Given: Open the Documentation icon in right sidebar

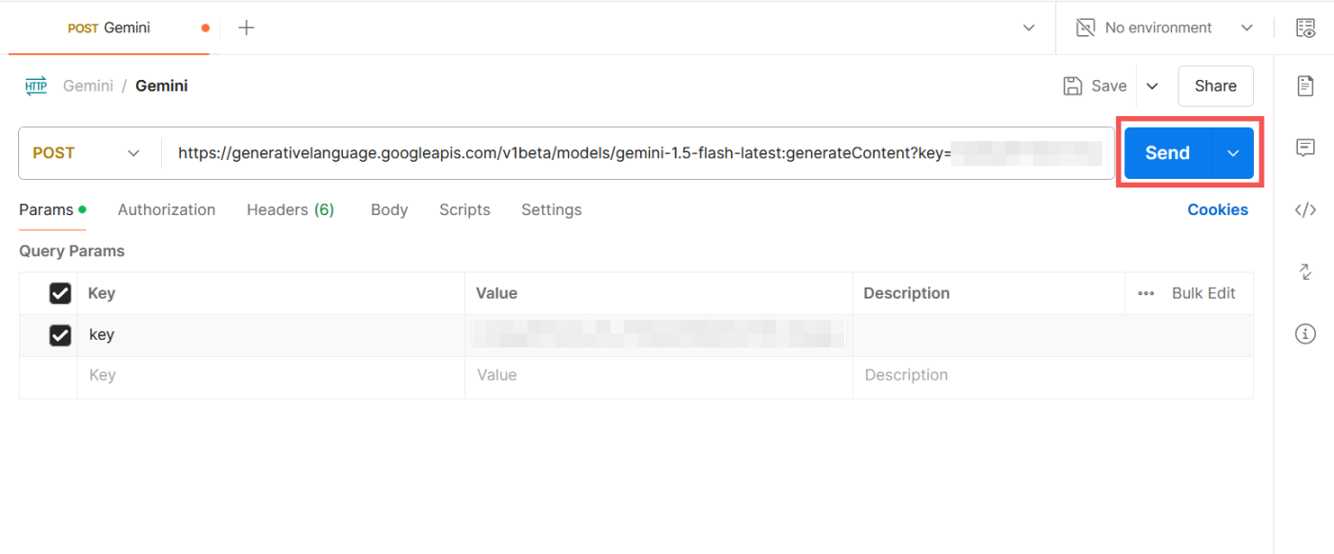Looking at the screenshot, I should (x=1305, y=86).
